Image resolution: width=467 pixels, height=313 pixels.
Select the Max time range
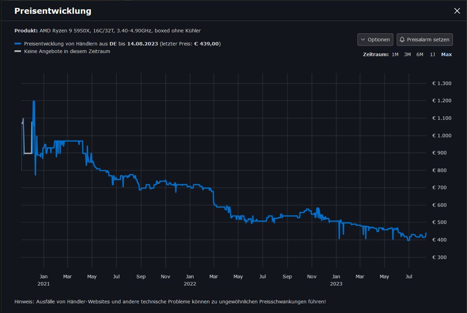click(x=446, y=54)
